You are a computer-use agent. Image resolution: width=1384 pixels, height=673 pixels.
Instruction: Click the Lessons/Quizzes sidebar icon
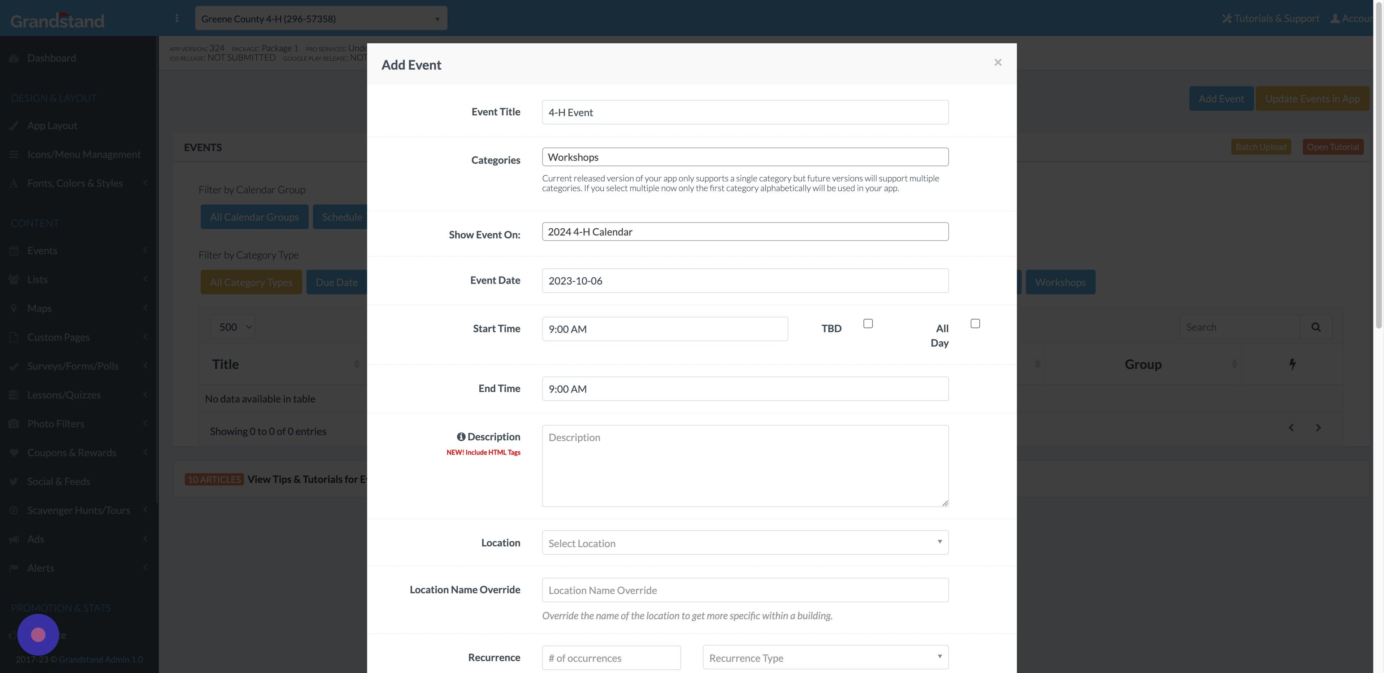click(x=14, y=395)
